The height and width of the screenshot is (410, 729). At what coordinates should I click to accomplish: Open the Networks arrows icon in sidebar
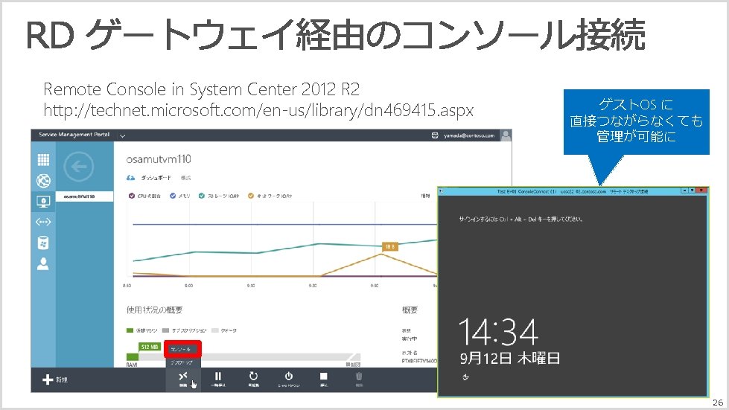tap(43, 222)
